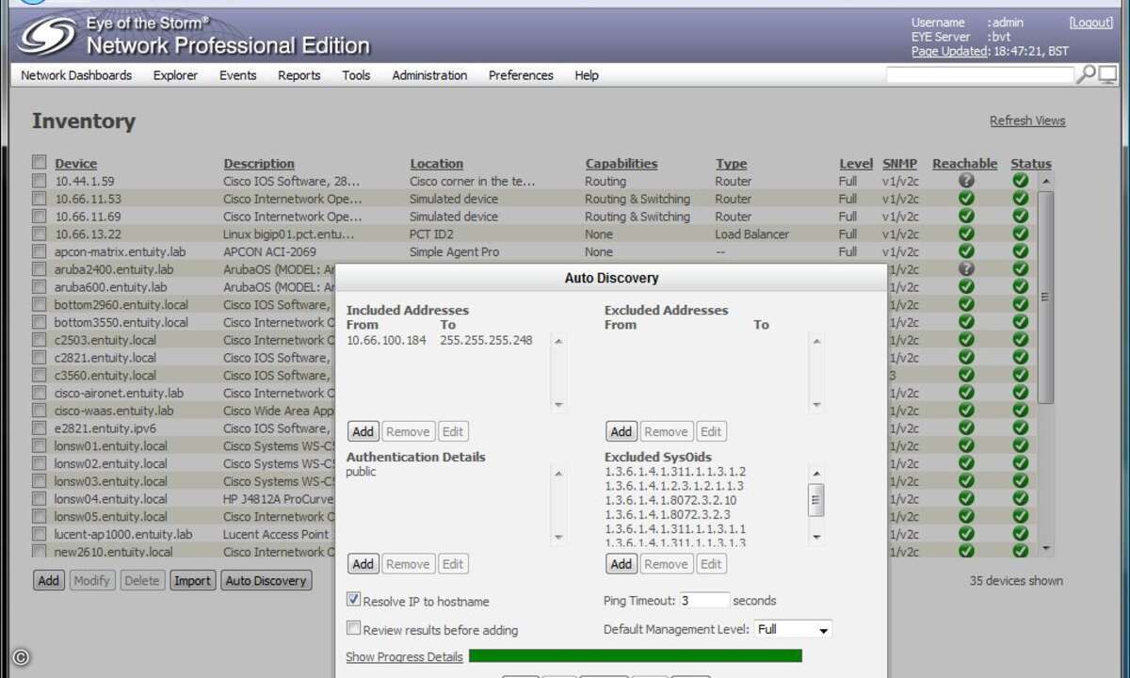Viewport: 1130px width, 678px height.
Task: Open the Events menu
Action: pyautogui.click(x=237, y=75)
